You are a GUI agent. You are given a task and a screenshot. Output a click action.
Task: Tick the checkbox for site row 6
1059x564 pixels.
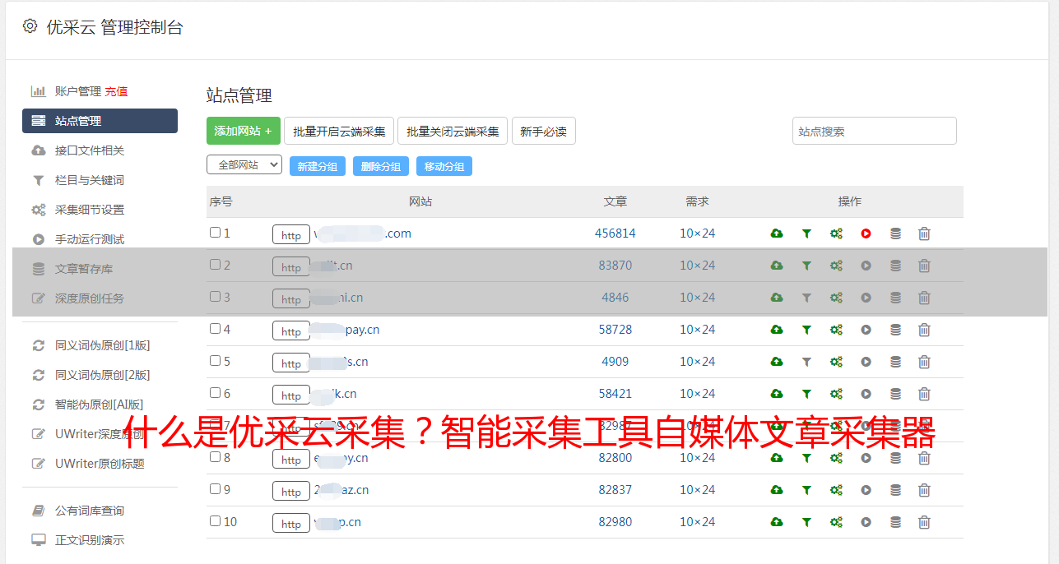pos(215,393)
